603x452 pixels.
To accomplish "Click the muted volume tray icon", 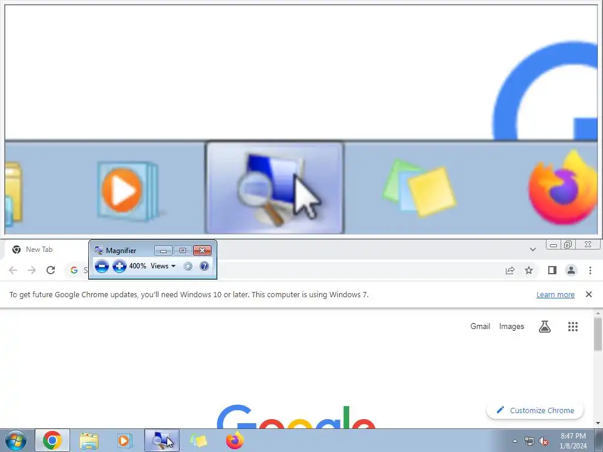I will tap(544, 441).
